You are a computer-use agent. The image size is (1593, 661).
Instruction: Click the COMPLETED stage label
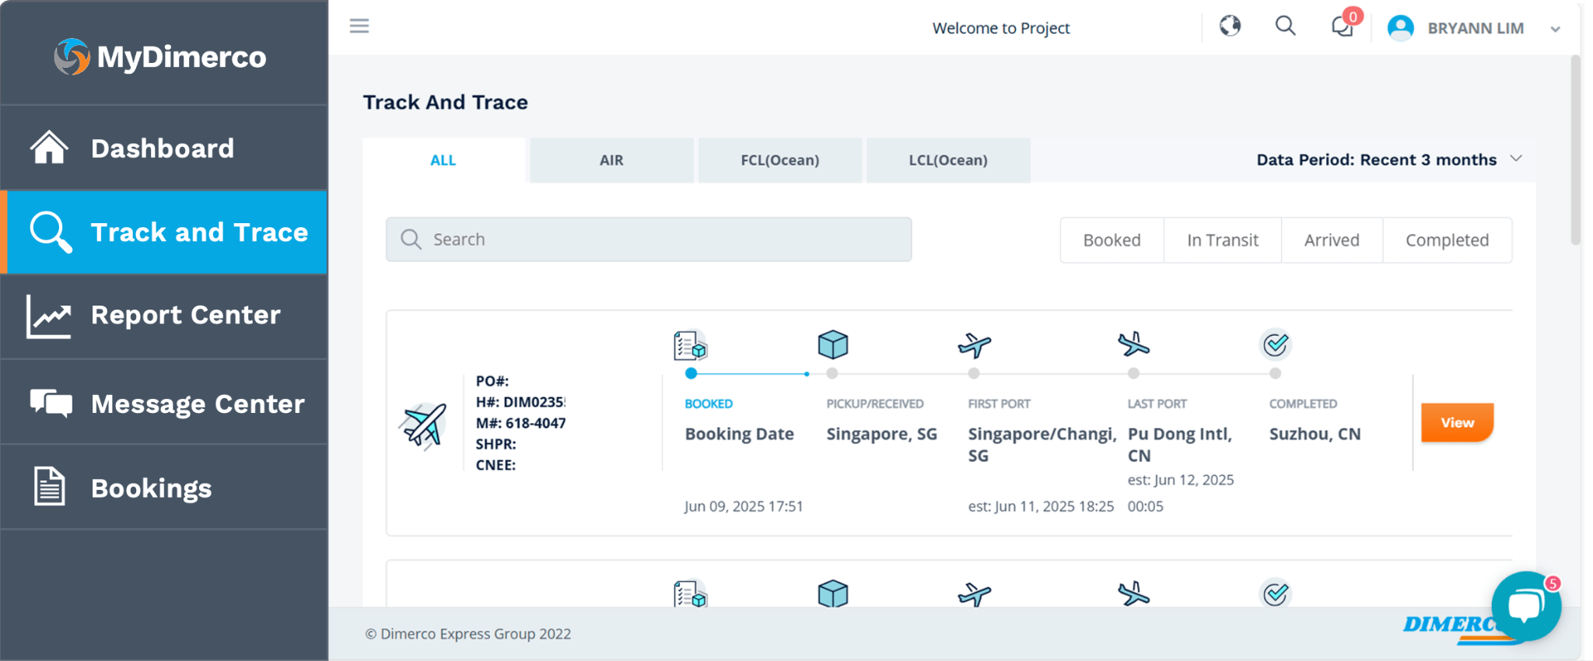pos(1304,404)
